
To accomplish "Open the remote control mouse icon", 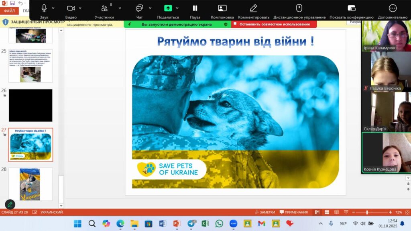I will [x=299, y=8].
